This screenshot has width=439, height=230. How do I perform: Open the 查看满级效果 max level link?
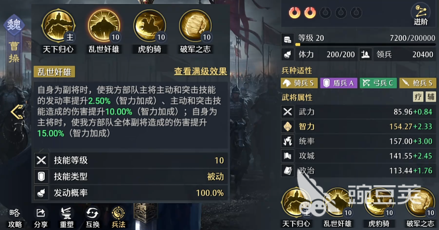(200, 71)
